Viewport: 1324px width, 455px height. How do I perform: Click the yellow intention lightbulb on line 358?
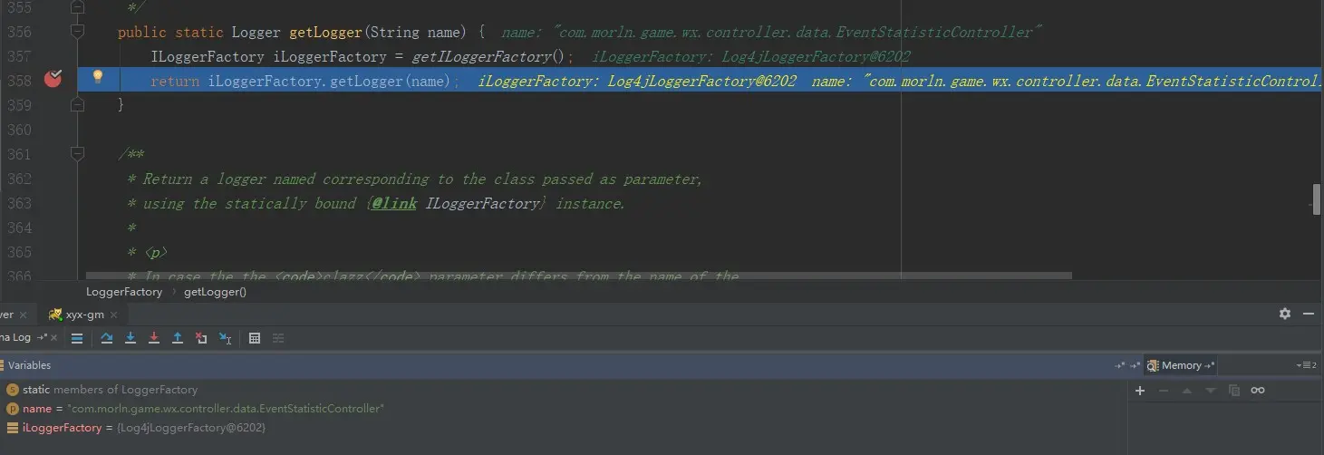click(99, 78)
